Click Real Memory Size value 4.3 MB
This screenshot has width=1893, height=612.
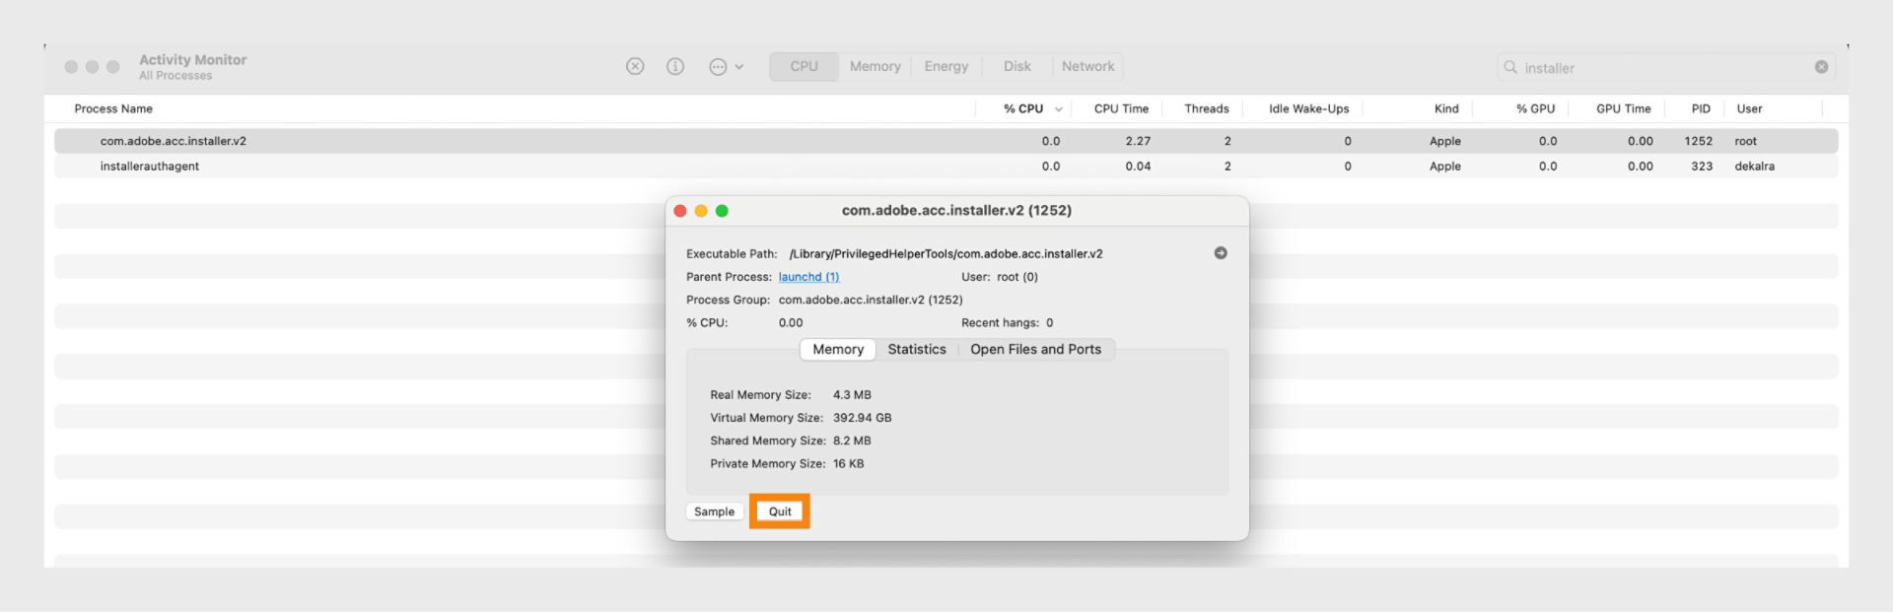(852, 395)
